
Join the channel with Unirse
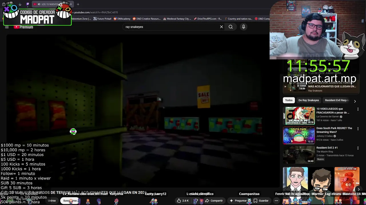[52, 201]
